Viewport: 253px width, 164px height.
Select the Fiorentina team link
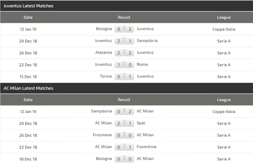[146, 147]
